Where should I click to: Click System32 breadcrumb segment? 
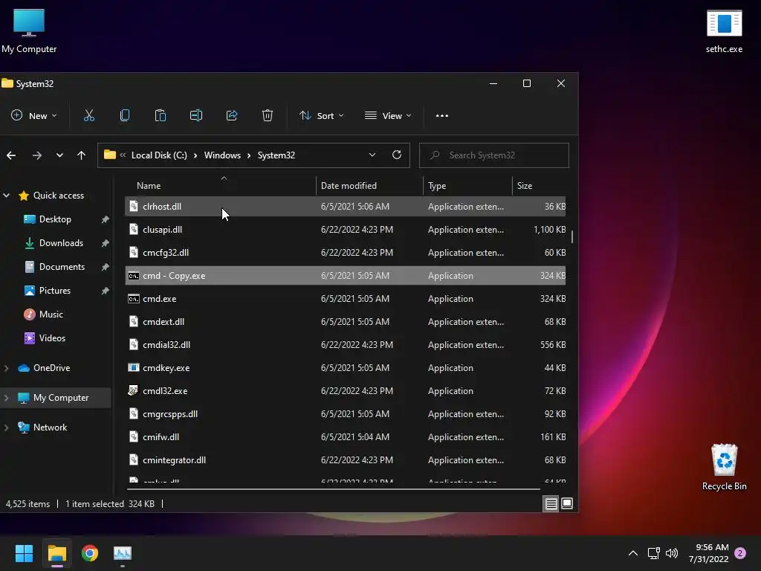[276, 155]
